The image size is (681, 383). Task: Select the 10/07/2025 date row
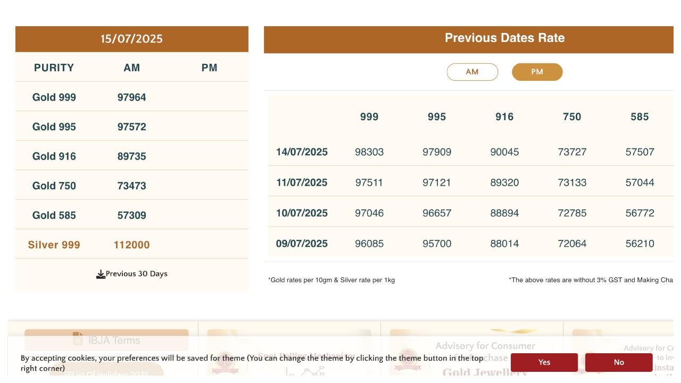point(302,213)
